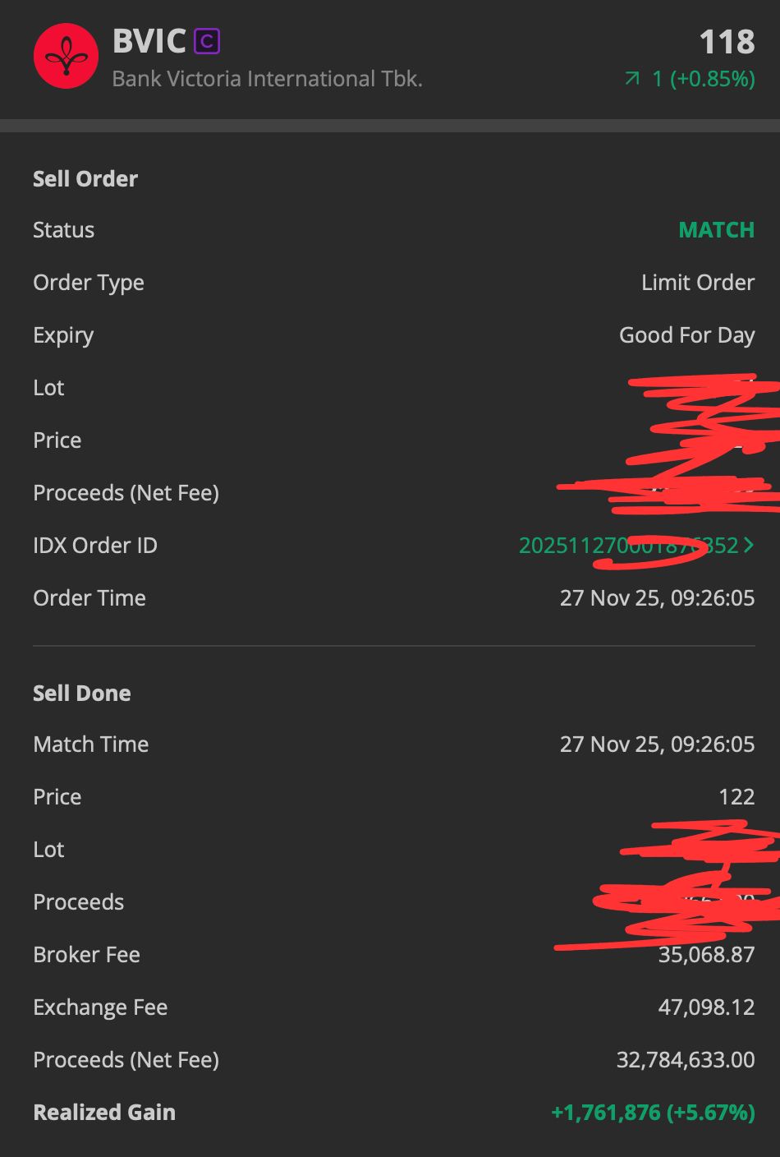Click the Sell Done price value 122
Screen dimensions: 780x1157
736,797
